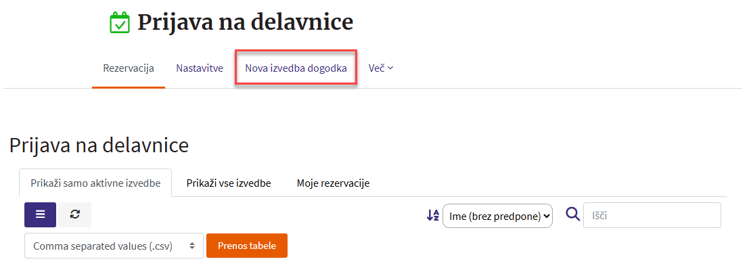
Task: Switch to the Rezervacija tab
Action: tap(129, 68)
